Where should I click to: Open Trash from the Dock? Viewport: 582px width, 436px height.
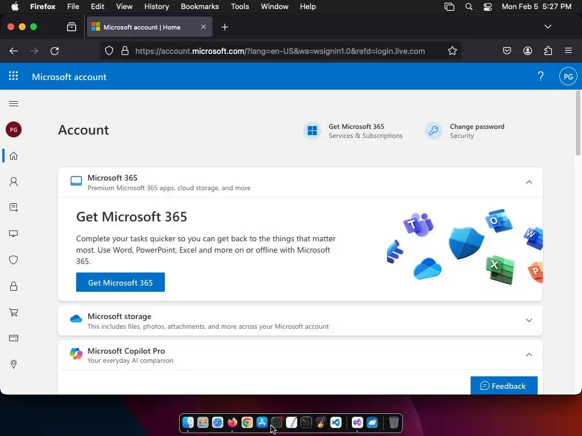[393, 422]
